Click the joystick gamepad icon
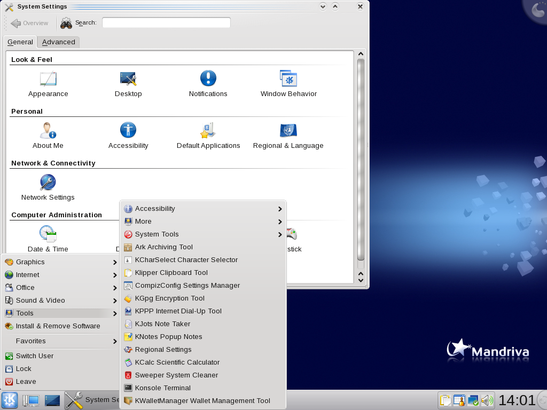The image size is (547, 410). click(x=292, y=234)
